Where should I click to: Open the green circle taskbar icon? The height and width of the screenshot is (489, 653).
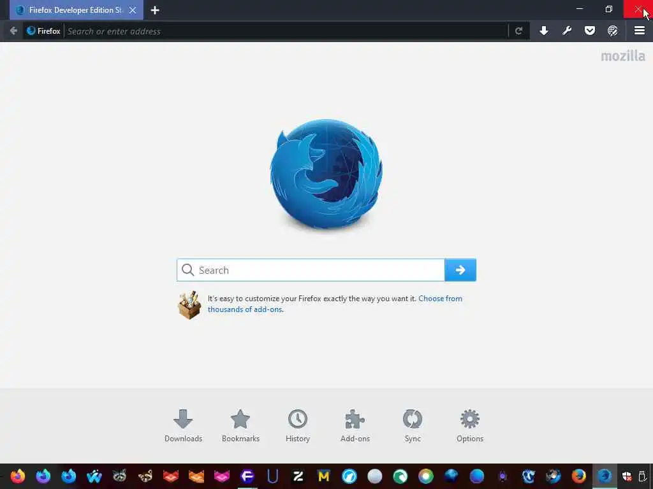[400, 476]
